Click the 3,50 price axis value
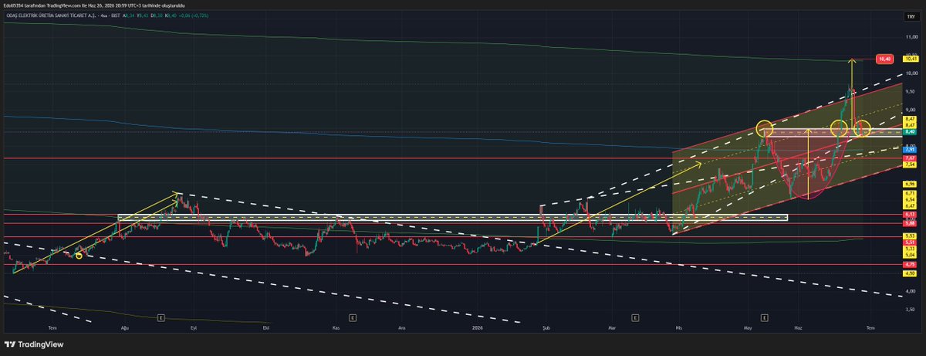The image size is (926, 356). click(911, 308)
